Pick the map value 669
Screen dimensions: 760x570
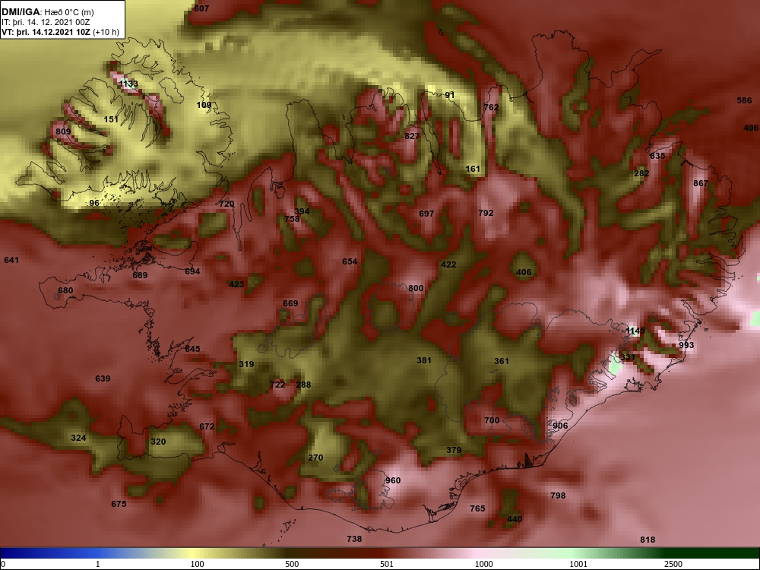click(x=290, y=303)
